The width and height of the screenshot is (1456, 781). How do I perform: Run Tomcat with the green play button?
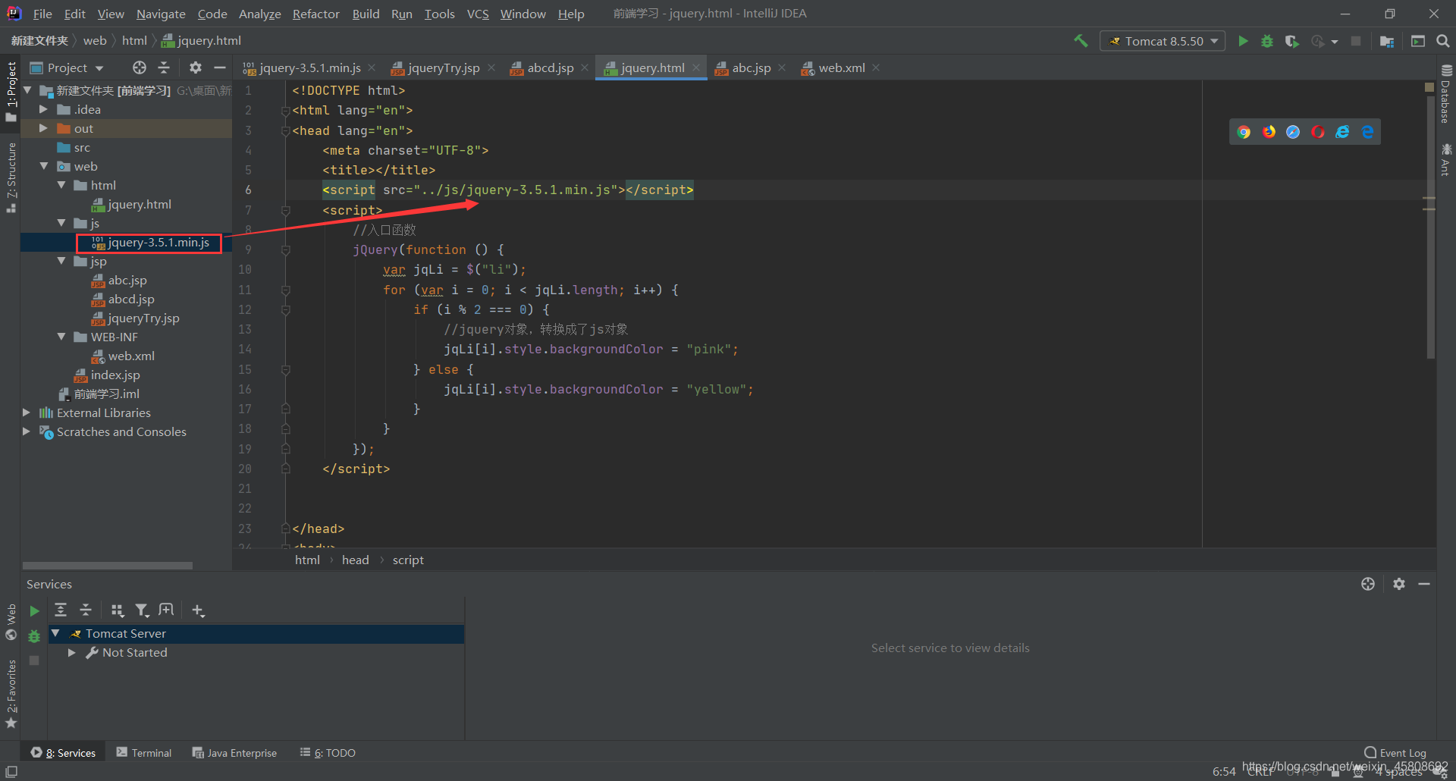click(1243, 41)
